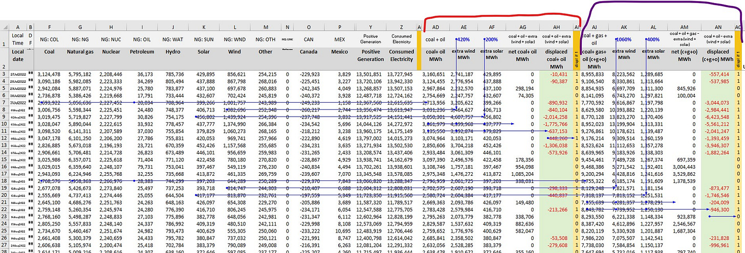The width and height of the screenshot is (745, 253).
Task: Click the date cell '27Jul2022'
Action: point(18,75)
